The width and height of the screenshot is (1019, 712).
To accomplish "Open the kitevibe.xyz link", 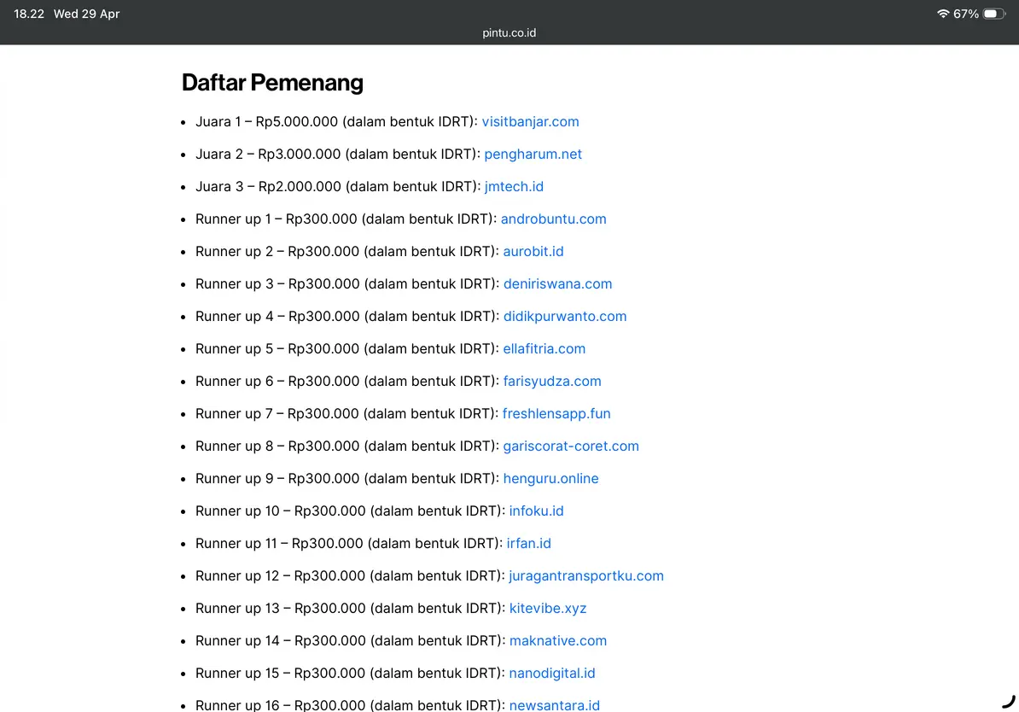I will pyautogui.click(x=547, y=609).
